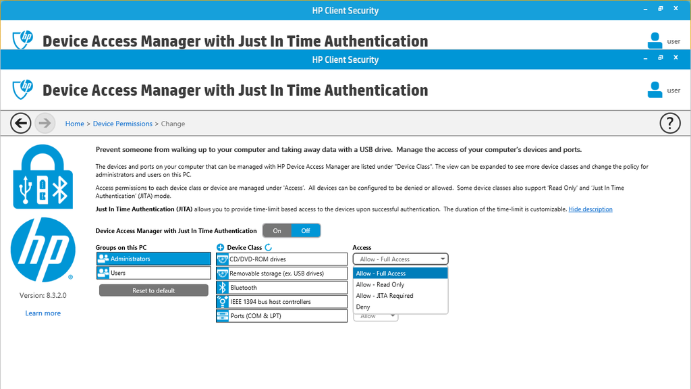Open help with the question mark icon
Image resolution: width=691 pixels, height=389 pixels.
click(x=670, y=123)
